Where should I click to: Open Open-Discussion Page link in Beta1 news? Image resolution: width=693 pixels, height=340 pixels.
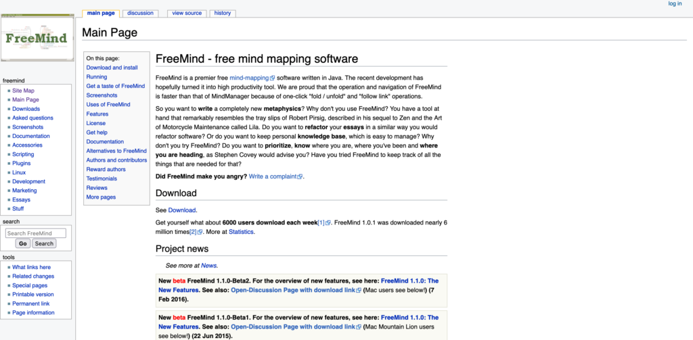[293, 326]
